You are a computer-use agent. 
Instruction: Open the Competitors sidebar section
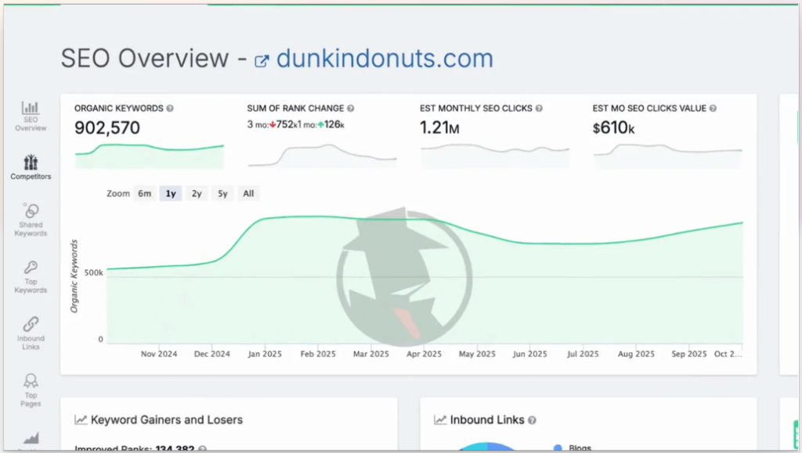click(x=31, y=167)
